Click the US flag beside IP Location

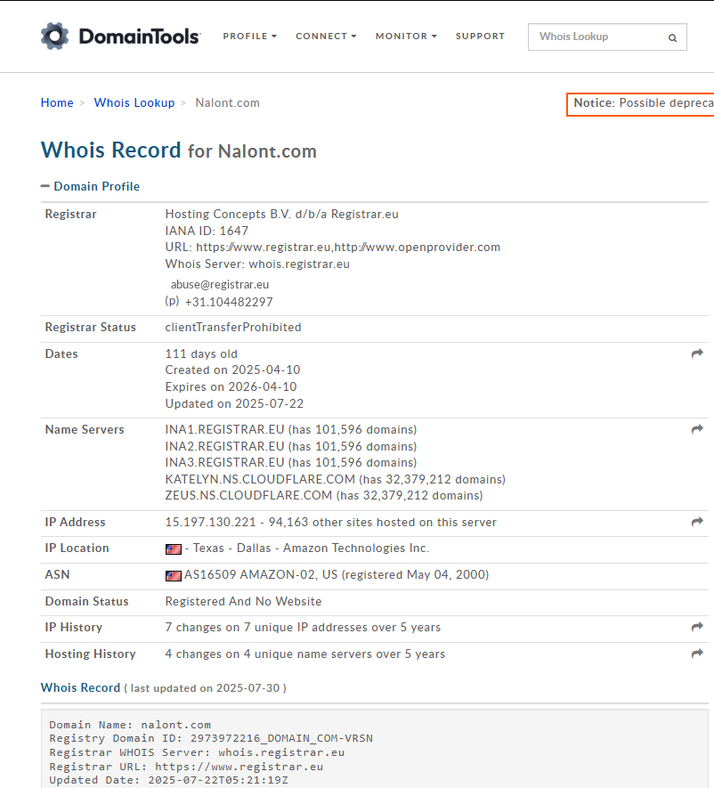tap(174, 549)
